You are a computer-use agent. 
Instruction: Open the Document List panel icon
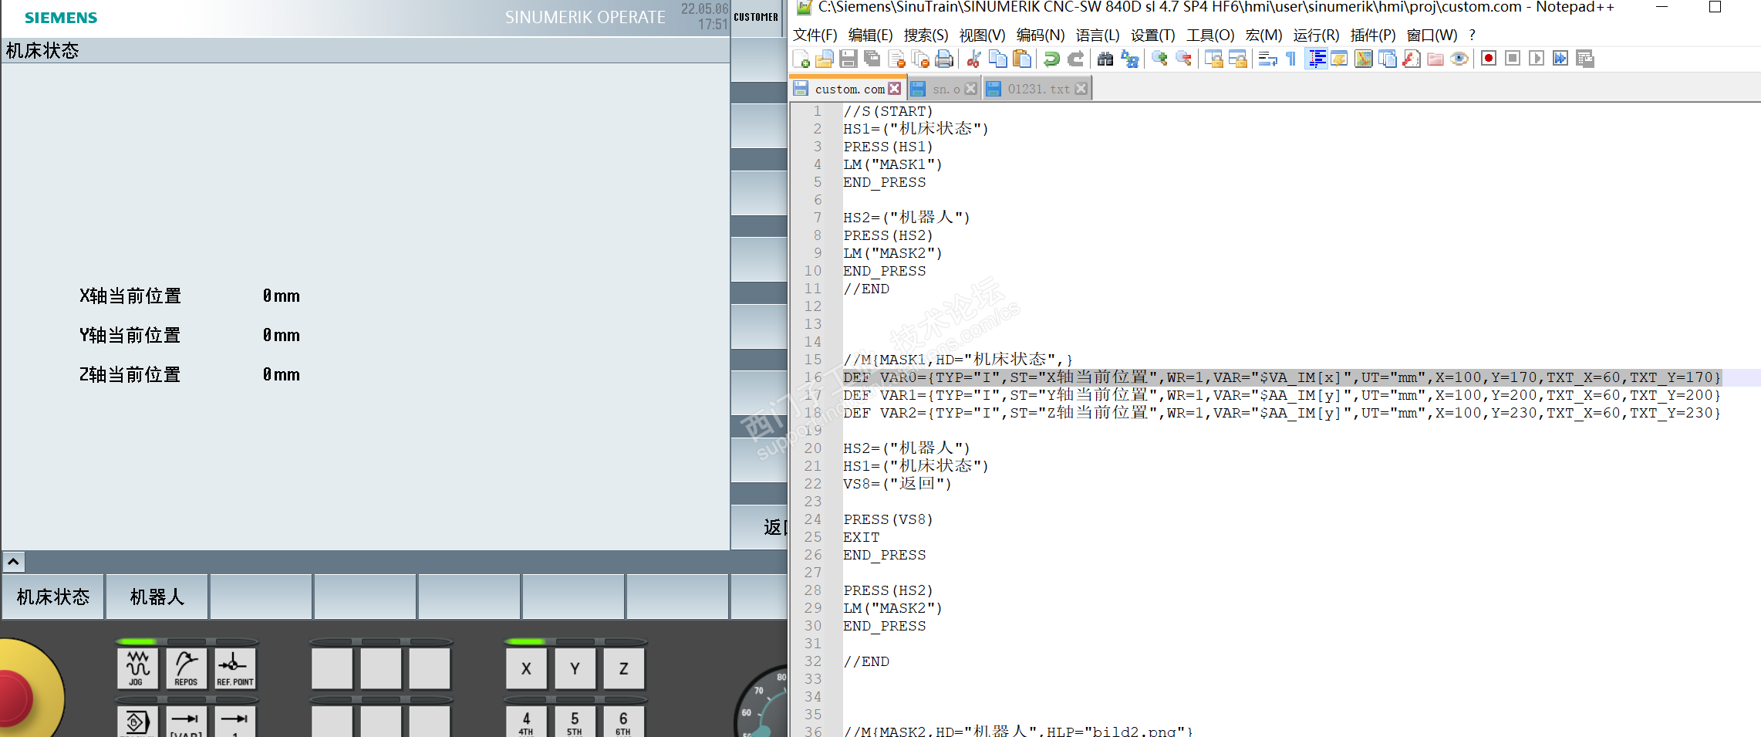pos(1387,59)
